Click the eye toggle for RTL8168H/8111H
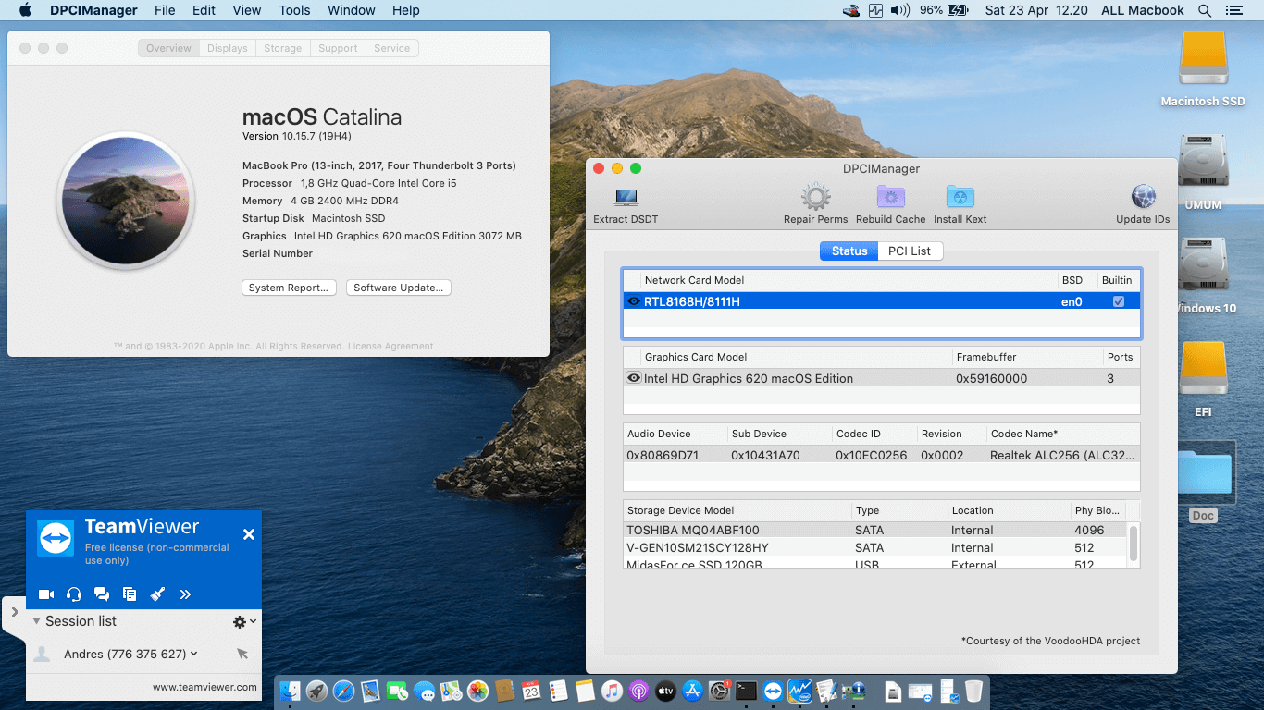 (634, 300)
